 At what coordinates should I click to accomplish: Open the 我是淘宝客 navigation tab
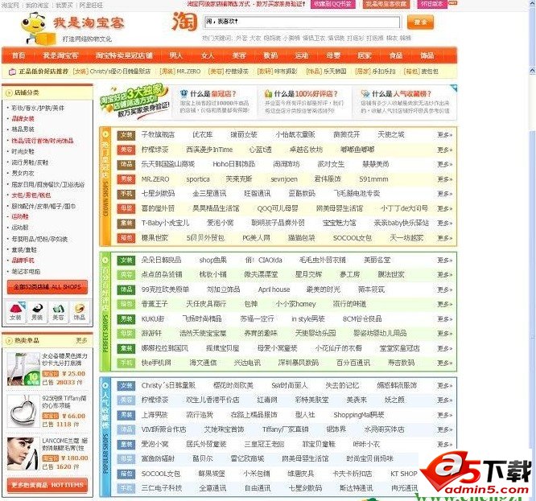pos(60,55)
